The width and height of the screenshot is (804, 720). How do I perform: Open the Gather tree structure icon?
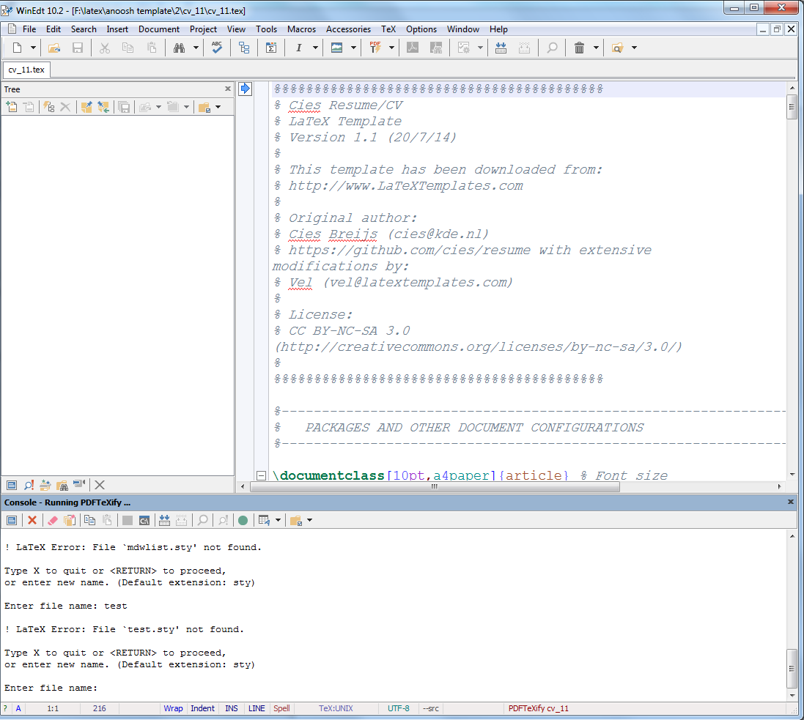coord(244,48)
